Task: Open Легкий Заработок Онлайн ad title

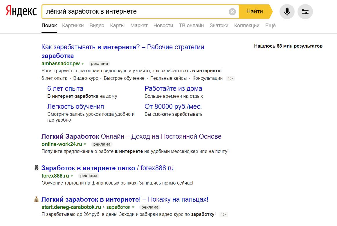Action: click(x=131, y=136)
